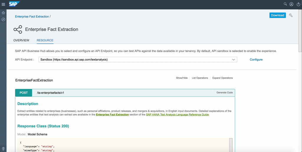This screenshot has width=302, height=152.
Task: Click the Response Class (Status 200) heading
Action: point(43,126)
